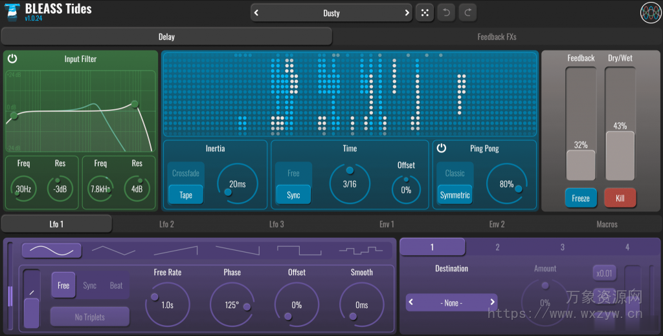This screenshot has height=336, width=663.
Task: Click the 7.8kHz Freq knob
Action: coord(100,189)
